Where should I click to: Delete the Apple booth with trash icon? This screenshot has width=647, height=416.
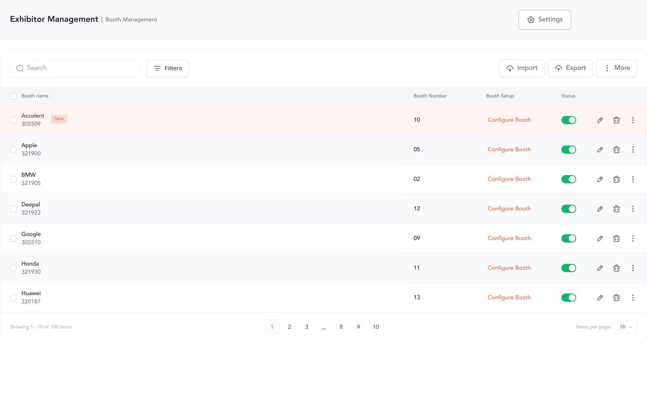pyautogui.click(x=617, y=150)
